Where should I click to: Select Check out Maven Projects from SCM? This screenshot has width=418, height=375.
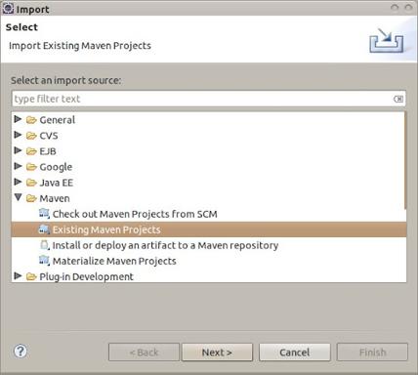tap(135, 214)
